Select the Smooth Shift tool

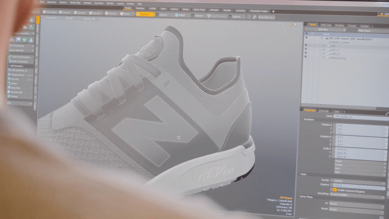pyautogui.click(x=20, y=92)
